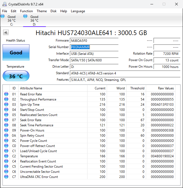Click status orb for Power Cycle Count
The image size is (183, 188).
pos(6,140)
